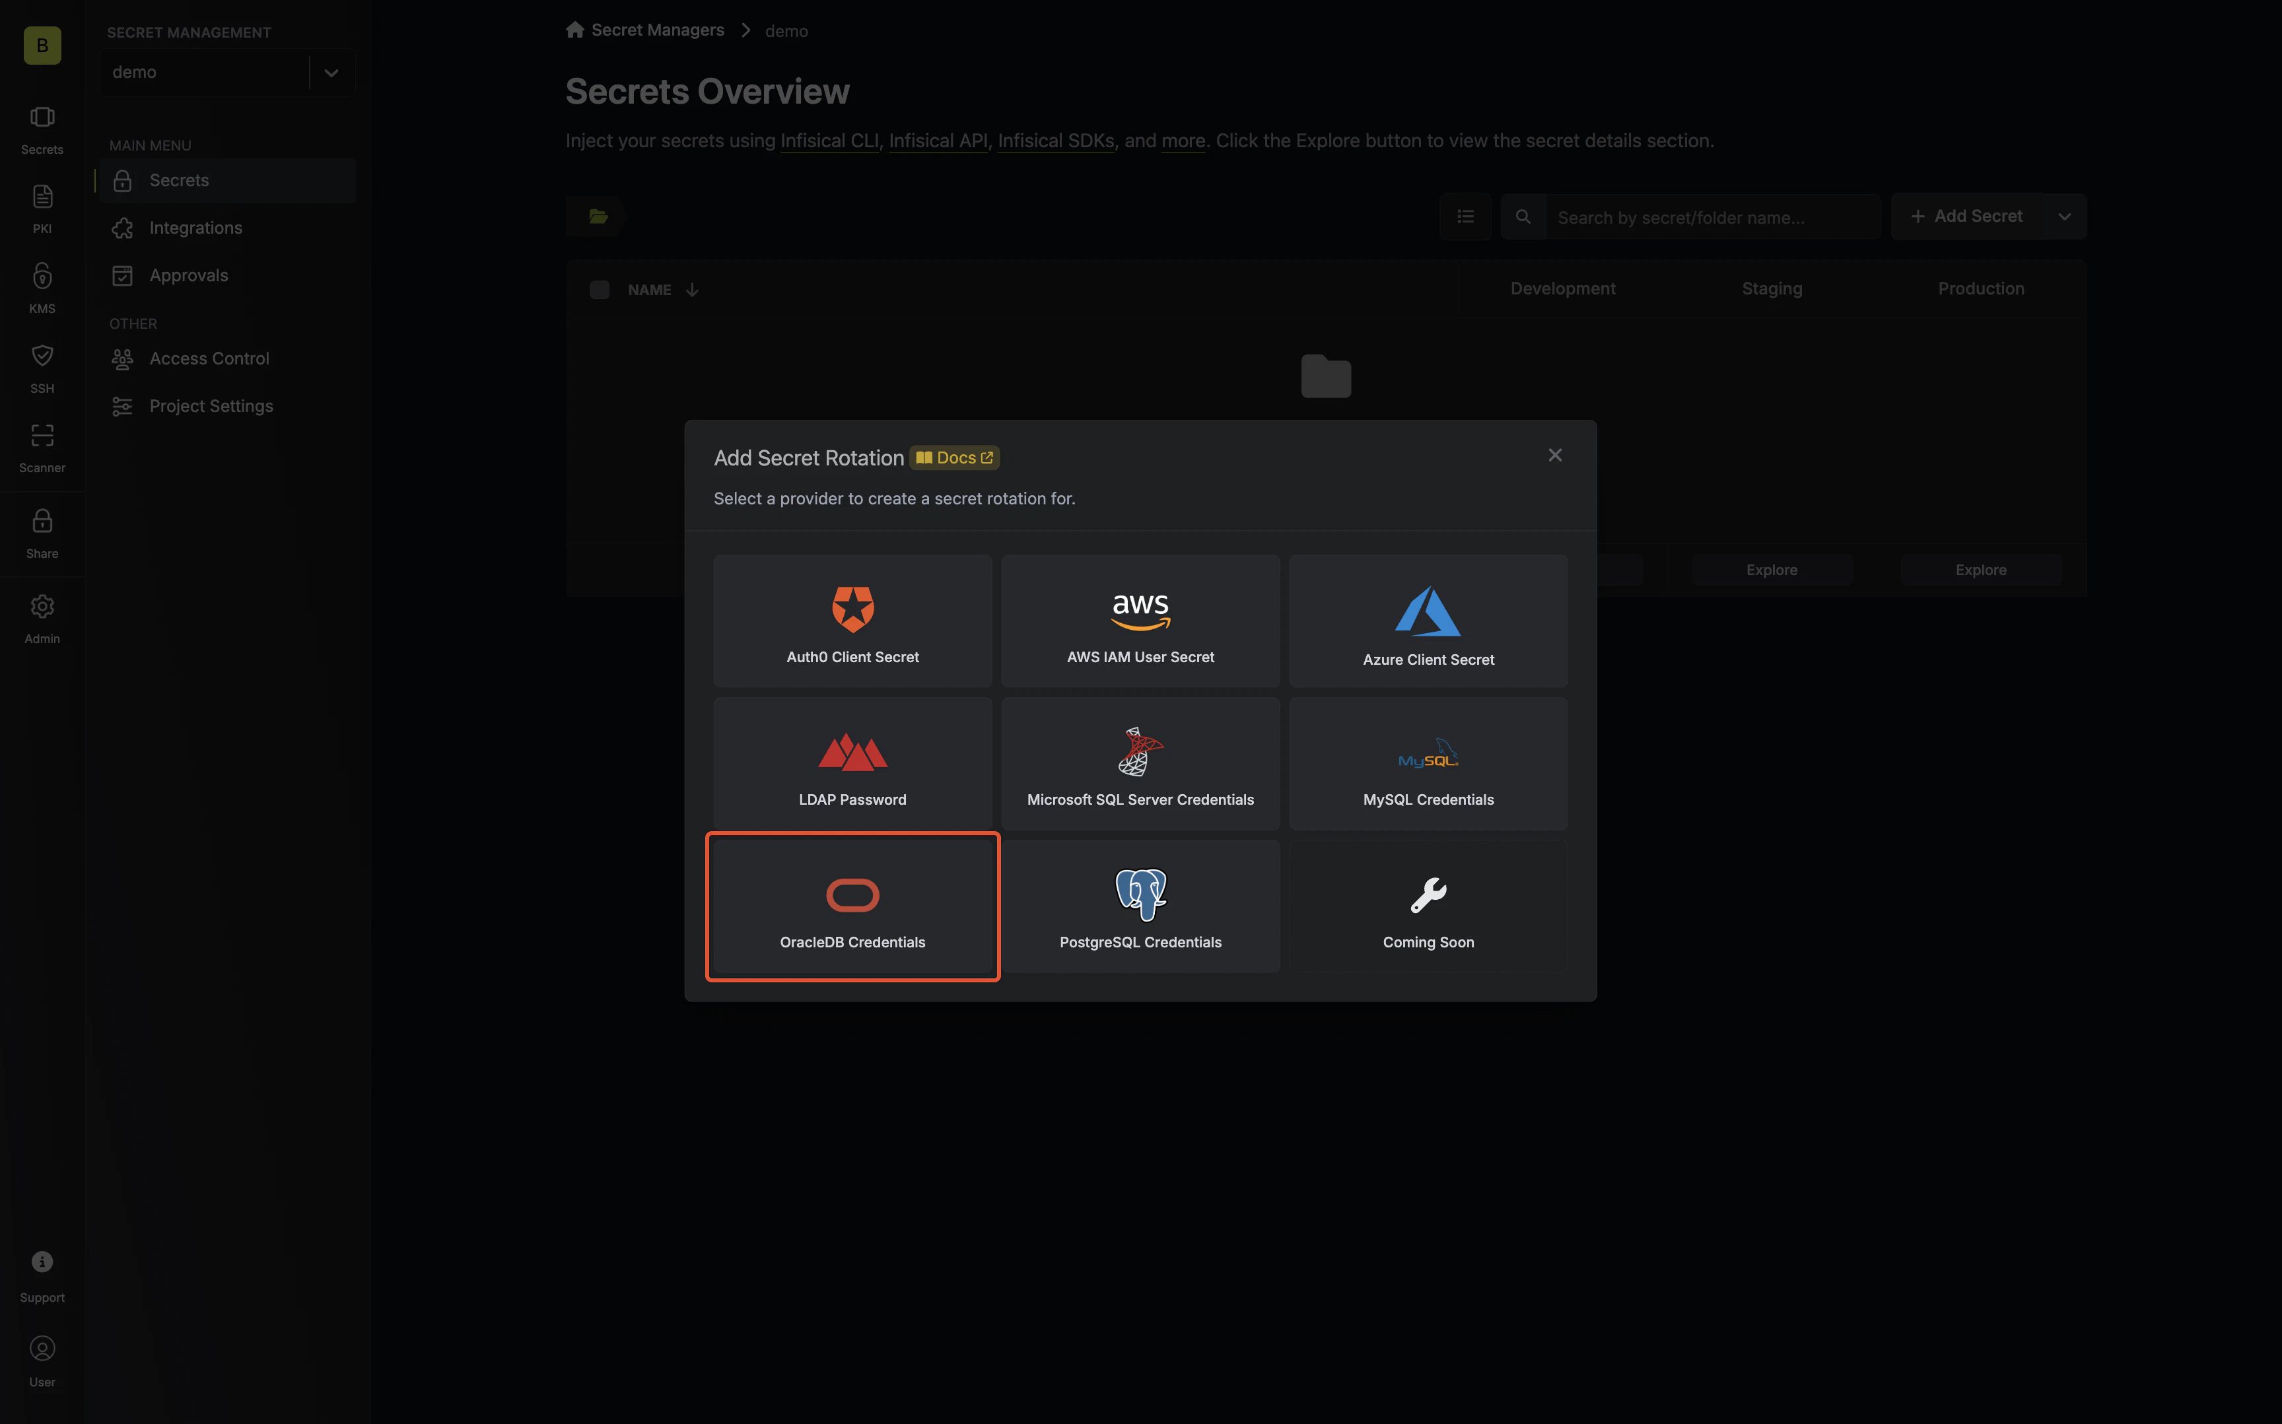This screenshot has width=2282, height=1424.
Task: Open the Add Secret dropdown arrow
Action: (2063, 217)
